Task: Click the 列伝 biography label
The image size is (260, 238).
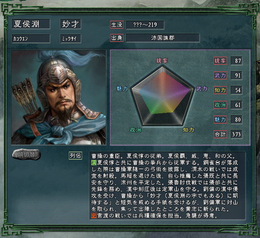Action: point(75,156)
